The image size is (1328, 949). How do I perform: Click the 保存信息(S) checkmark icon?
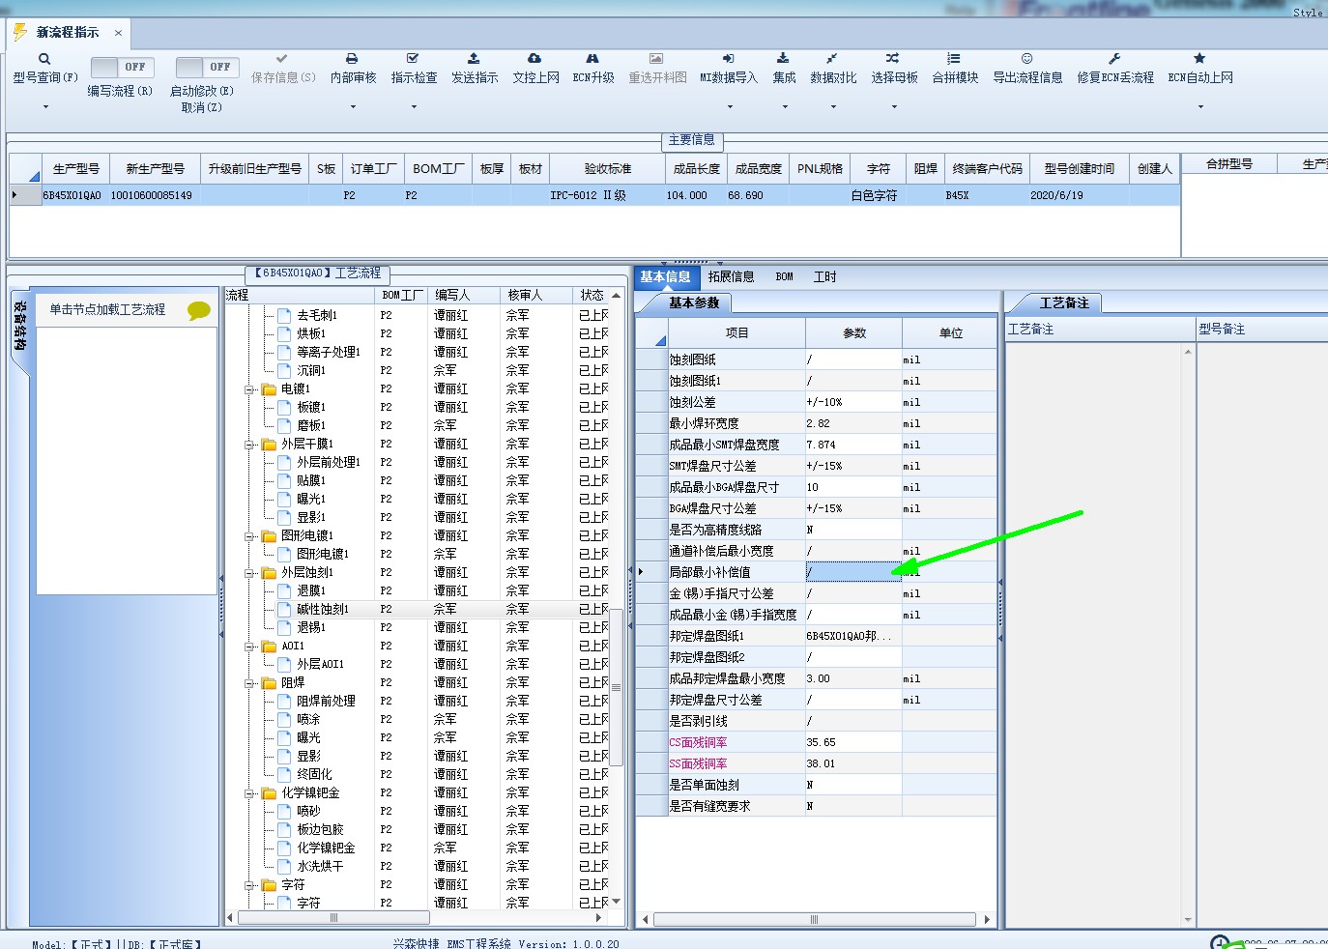(282, 59)
